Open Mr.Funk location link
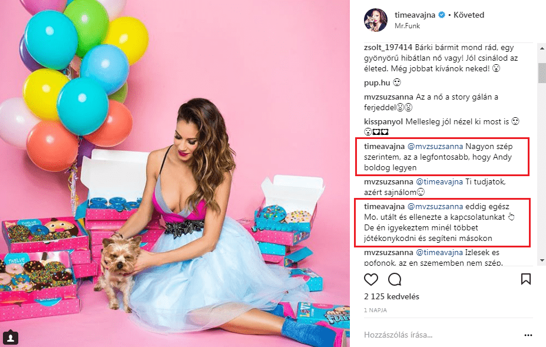The image size is (546, 347). click(x=407, y=26)
